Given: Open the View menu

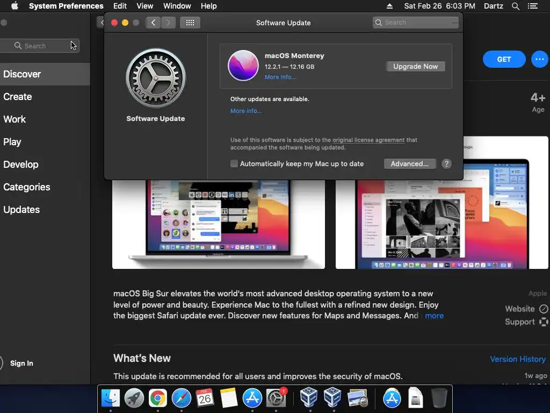Looking at the screenshot, I should 145,6.
